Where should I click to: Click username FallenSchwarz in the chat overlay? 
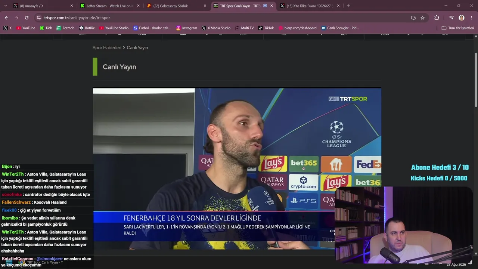tap(16, 202)
